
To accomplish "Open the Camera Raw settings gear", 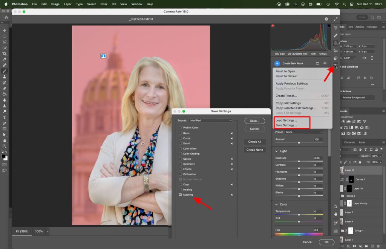I will 326,19.
